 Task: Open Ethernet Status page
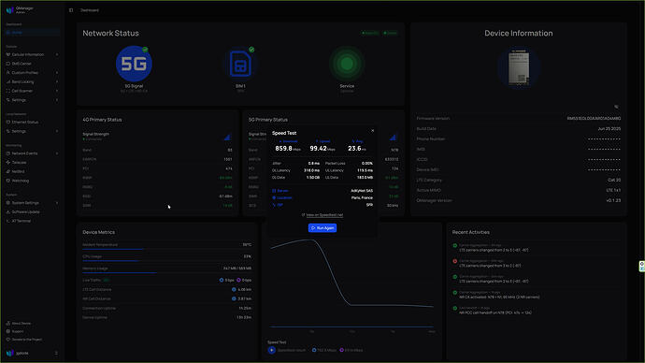point(32,122)
